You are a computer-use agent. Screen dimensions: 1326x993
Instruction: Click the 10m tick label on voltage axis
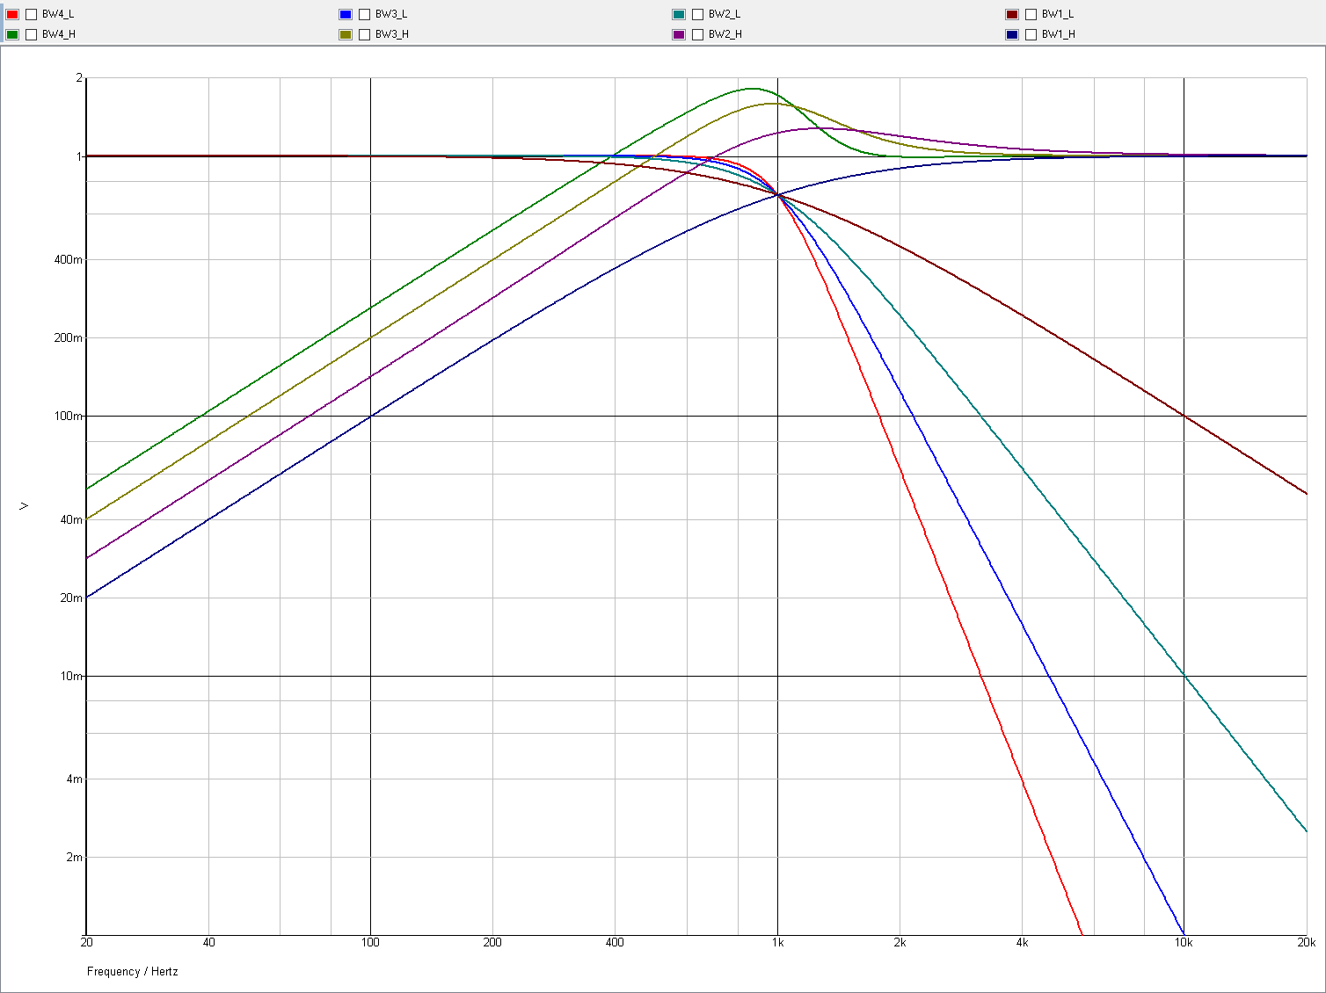[71, 677]
